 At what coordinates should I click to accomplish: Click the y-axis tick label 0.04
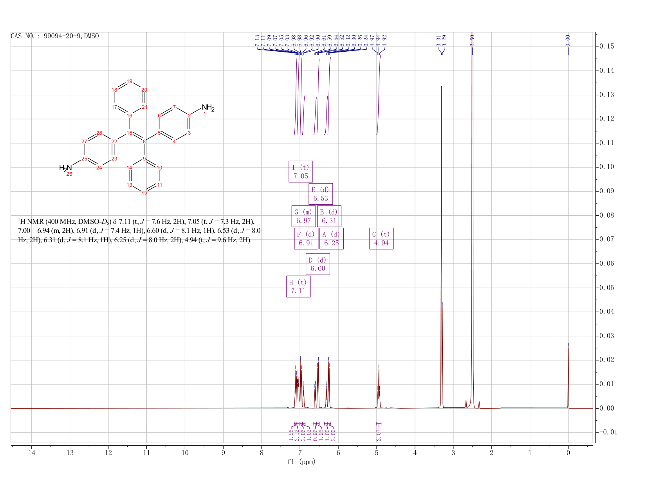(606, 312)
